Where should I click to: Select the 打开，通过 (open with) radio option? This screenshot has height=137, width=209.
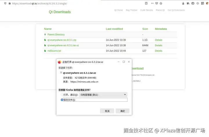62,95
